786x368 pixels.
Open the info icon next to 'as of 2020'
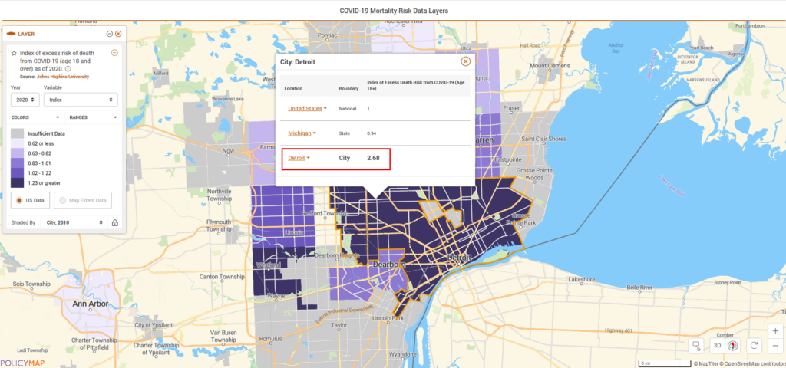[68, 69]
